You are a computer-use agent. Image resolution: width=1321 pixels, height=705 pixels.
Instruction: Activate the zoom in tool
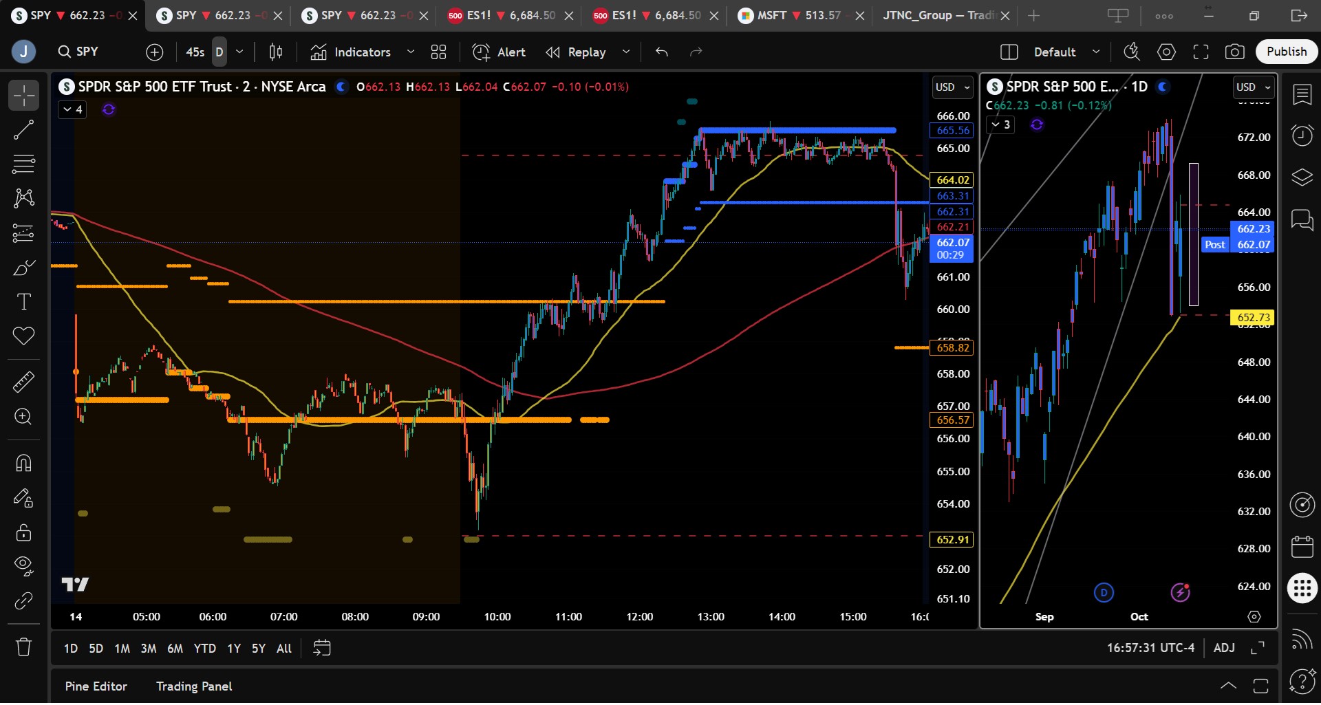click(23, 417)
